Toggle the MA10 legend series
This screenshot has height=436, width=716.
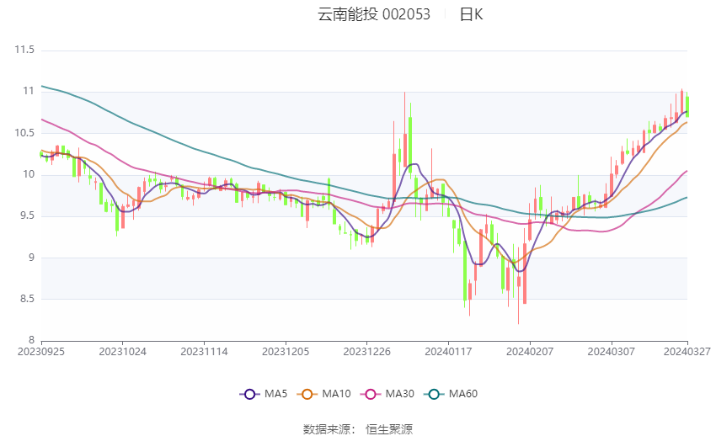pyautogui.click(x=323, y=394)
